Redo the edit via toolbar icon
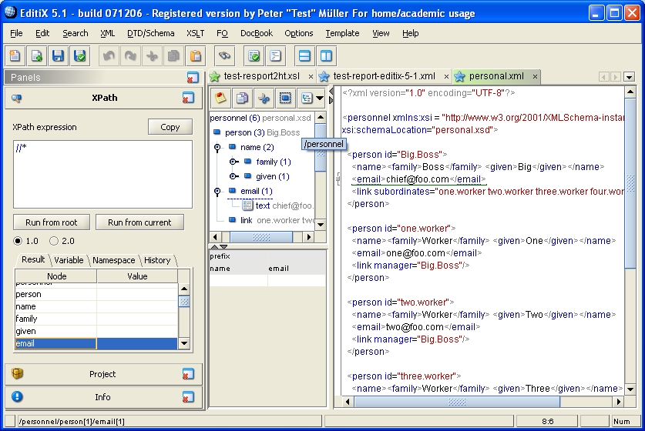This screenshot has width=645, height=431. (130, 56)
